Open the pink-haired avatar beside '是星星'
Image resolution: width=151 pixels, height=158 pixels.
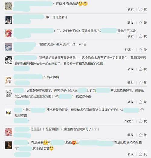coord(8,132)
